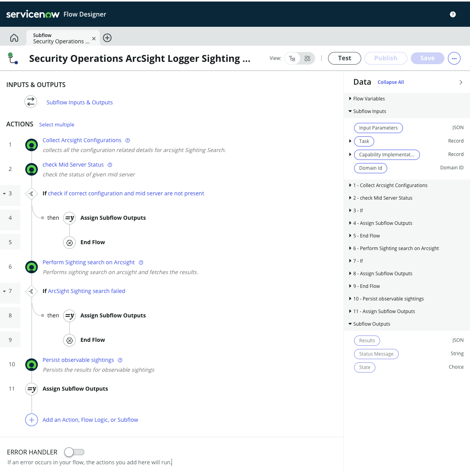470x471 pixels.
Task: Click the check Mid Server Status action icon
Action: click(32, 169)
